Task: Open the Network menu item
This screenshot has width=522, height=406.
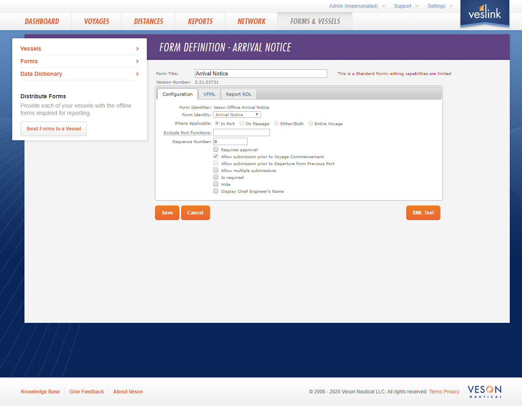Action: tap(251, 21)
